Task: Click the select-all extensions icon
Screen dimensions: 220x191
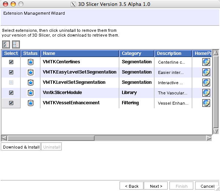Action: [6, 45]
